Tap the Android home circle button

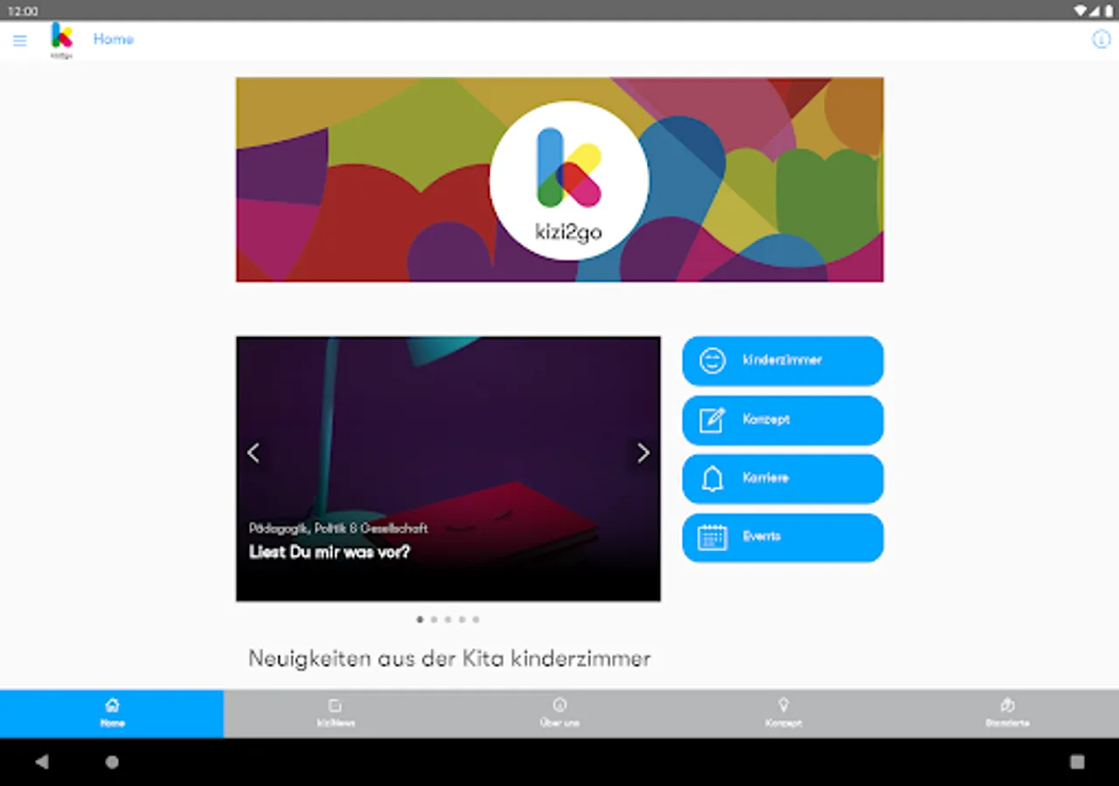tap(112, 762)
